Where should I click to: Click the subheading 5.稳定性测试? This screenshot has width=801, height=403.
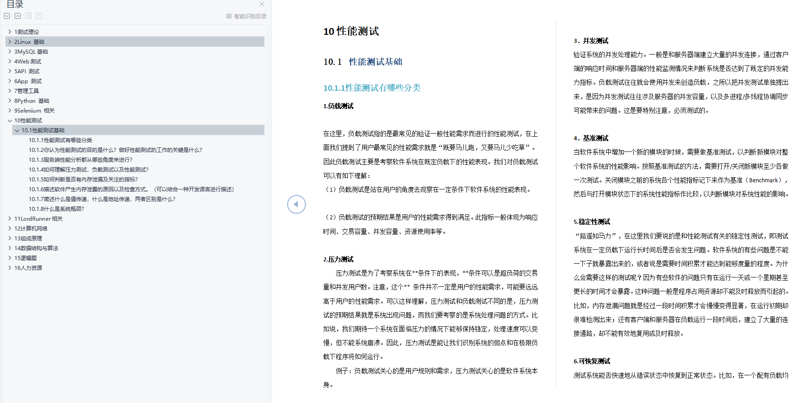[x=592, y=222]
